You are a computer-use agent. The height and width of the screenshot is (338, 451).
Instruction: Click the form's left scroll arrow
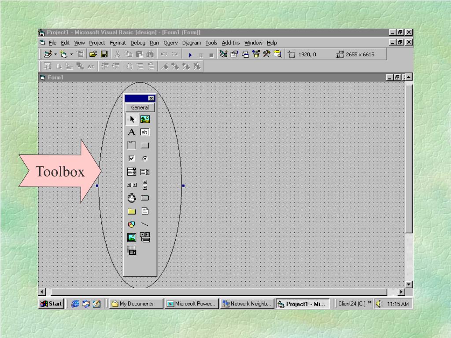coord(42,292)
